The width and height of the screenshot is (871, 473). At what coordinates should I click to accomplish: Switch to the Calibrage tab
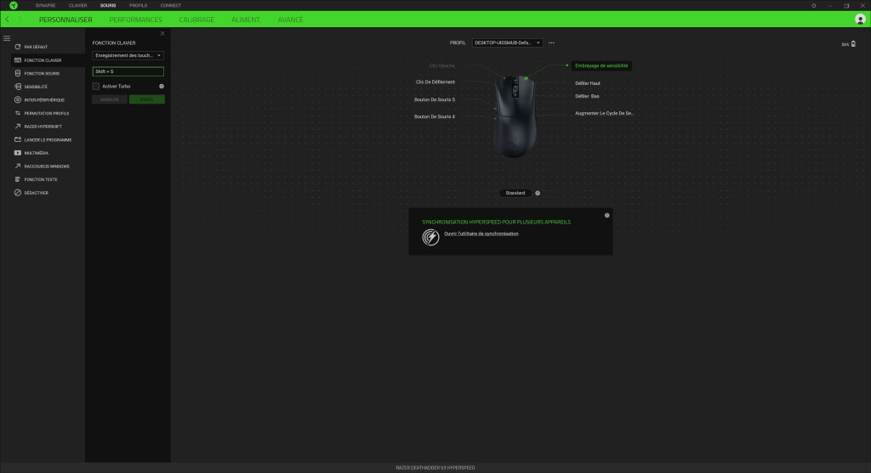(196, 20)
